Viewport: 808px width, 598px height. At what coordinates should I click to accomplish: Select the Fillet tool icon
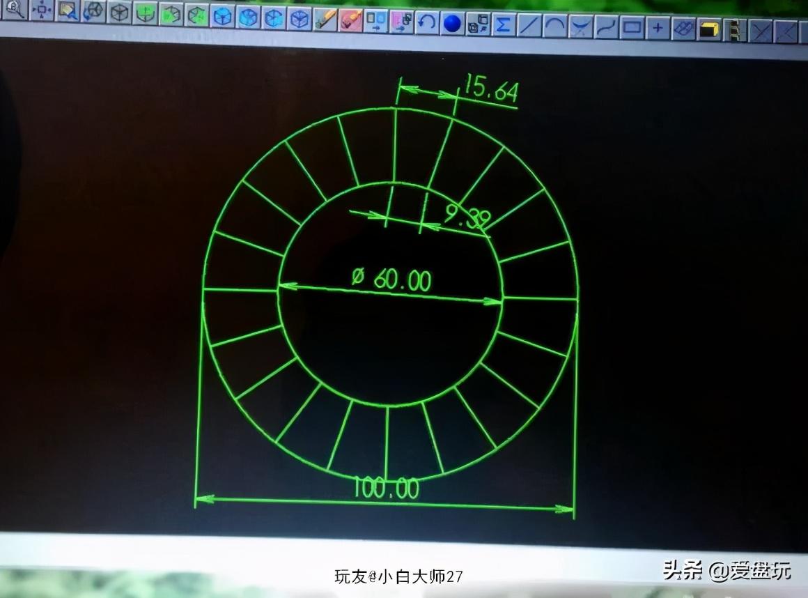[x=580, y=26]
